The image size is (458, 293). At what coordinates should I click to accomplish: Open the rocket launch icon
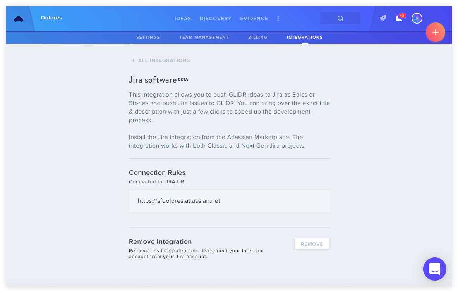coord(383,19)
